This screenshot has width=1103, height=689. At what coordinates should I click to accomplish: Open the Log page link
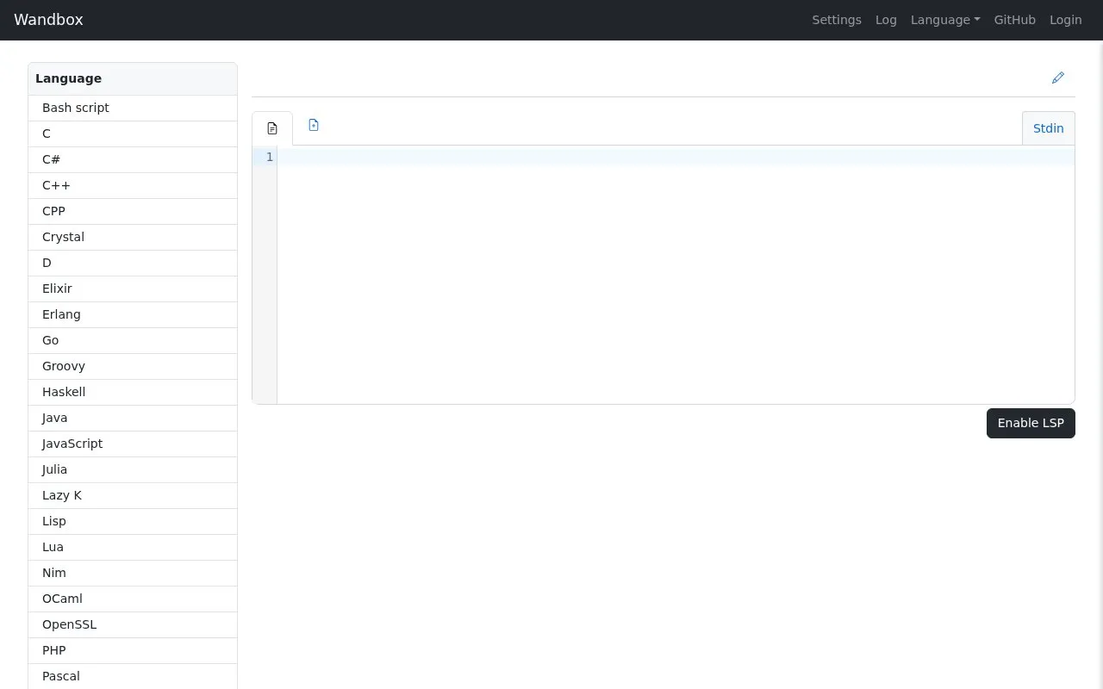(x=886, y=20)
